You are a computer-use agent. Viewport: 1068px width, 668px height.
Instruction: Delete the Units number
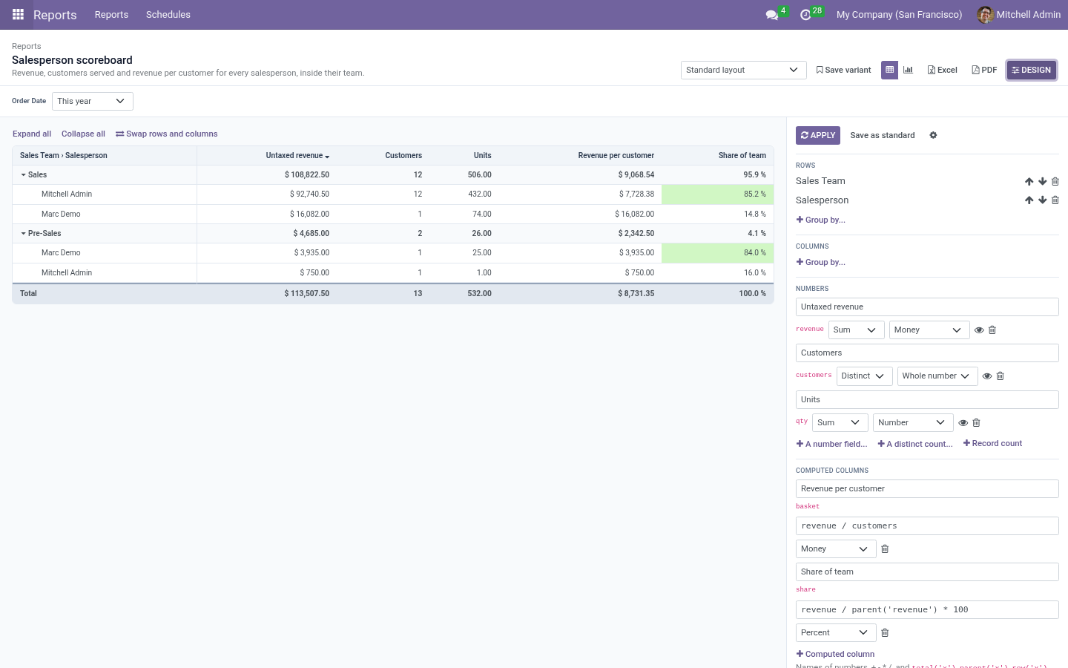[x=976, y=422]
